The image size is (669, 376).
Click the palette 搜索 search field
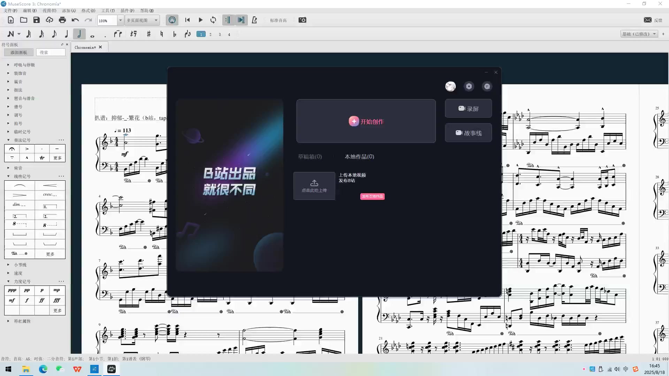(x=51, y=53)
